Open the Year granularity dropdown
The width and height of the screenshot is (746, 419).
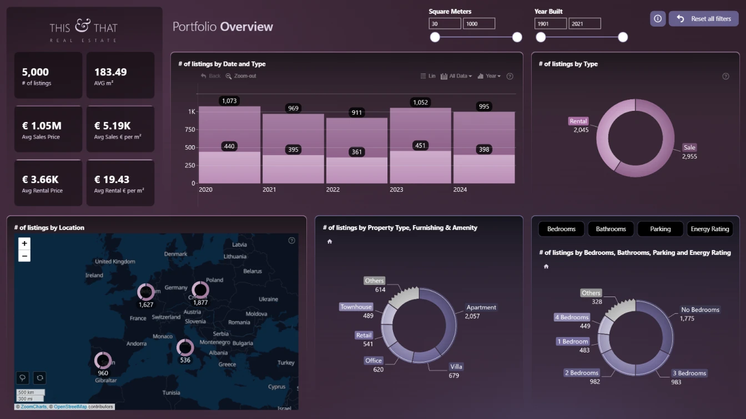pos(489,76)
